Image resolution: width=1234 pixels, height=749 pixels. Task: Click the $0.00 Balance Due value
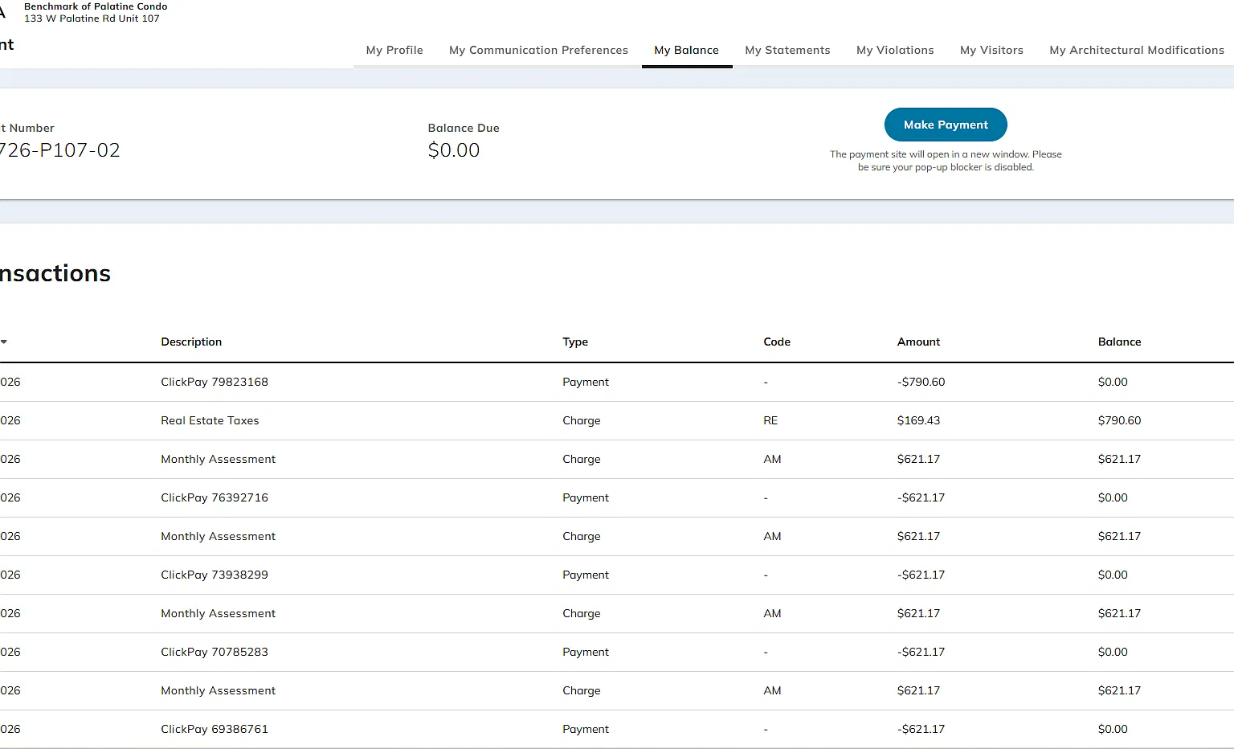click(x=453, y=150)
